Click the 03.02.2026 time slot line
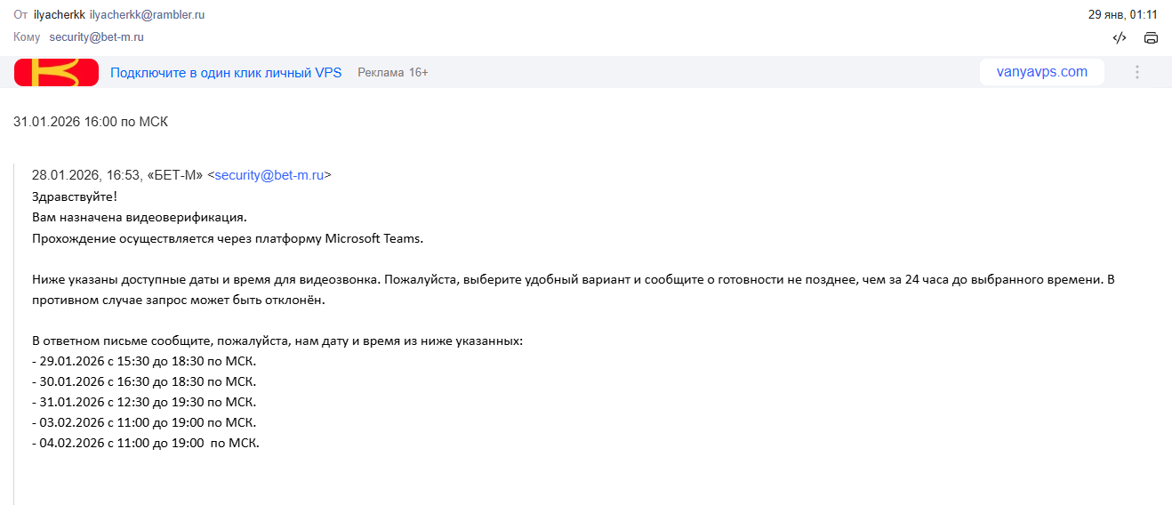Screen dimensions: 1172x505 144,422
